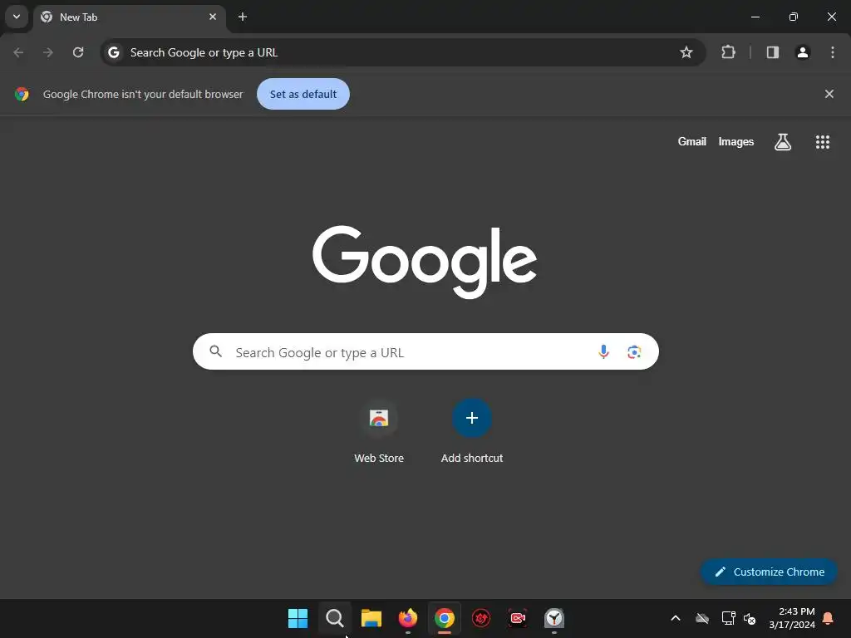Open Search Labs flask icon
The width and height of the screenshot is (851, 638).
click(783, 141)
